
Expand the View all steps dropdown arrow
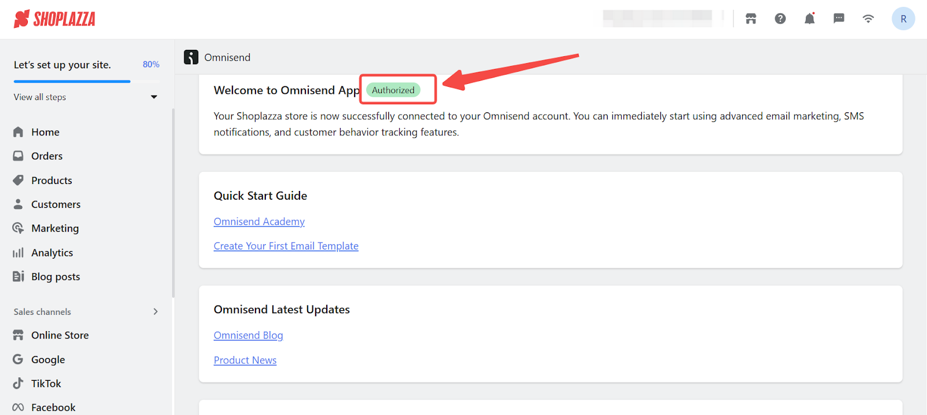coord(154,97)
